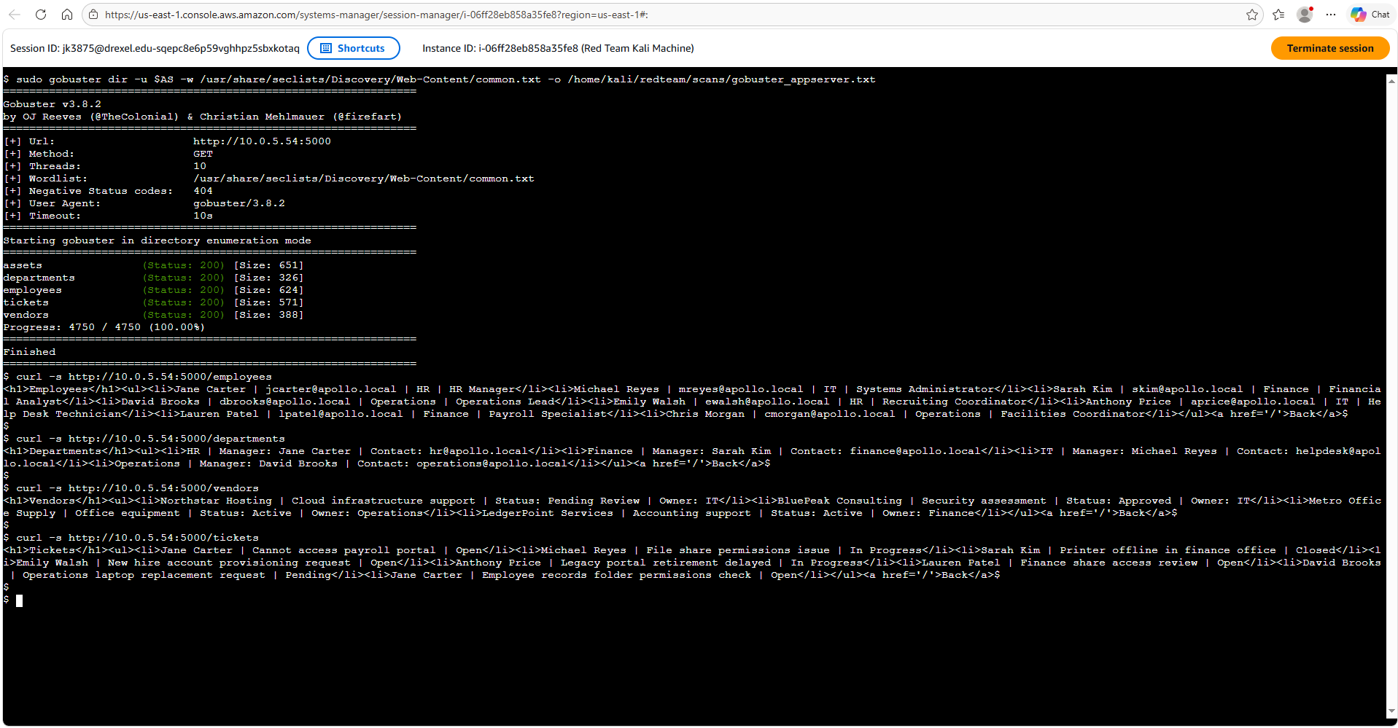Click the 'assets' result row
Image resolution: width=1398 pixels, height=728 pixels.
[x=153, y=265]
